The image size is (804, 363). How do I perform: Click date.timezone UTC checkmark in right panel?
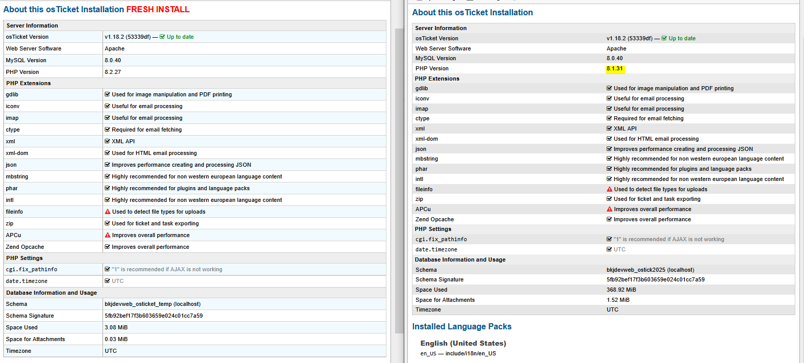click(609, 249)
